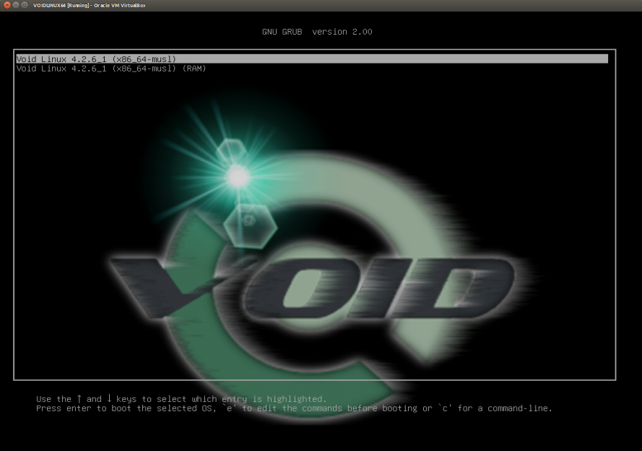The height and width of the screenshot is (451, 642).
Task: Click the down arrow symbol in help text
Action: pyautogui.click(x=110, y=399)
